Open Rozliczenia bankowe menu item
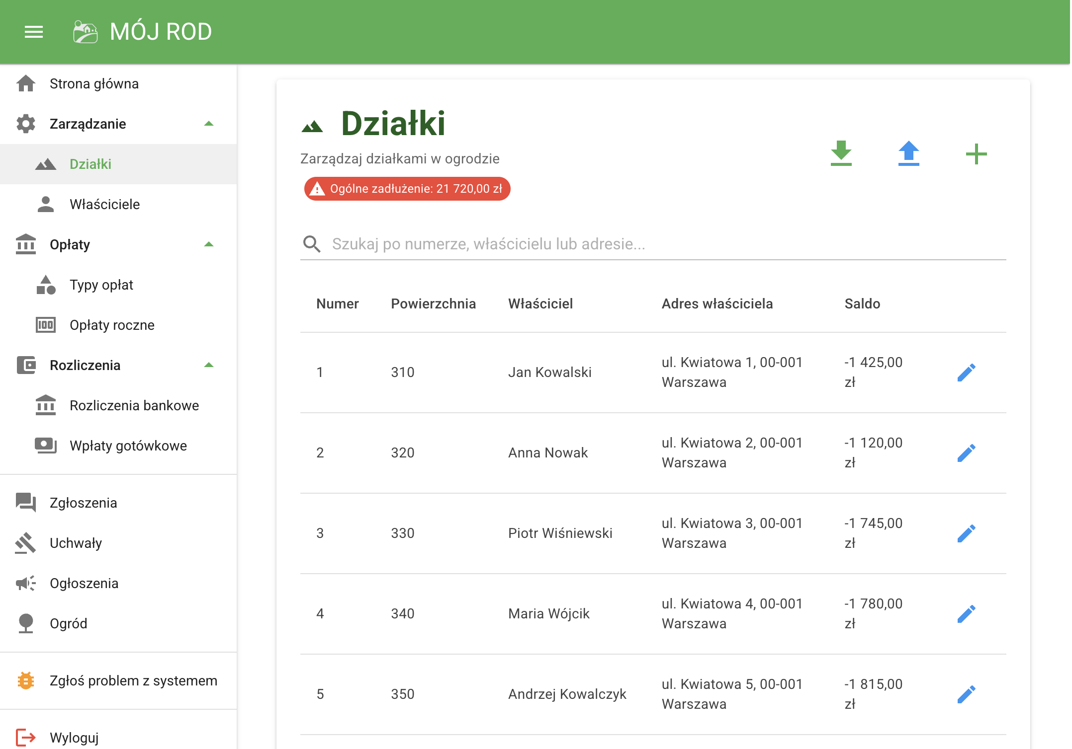1072x749 pixels. click(x=134, y=405)
